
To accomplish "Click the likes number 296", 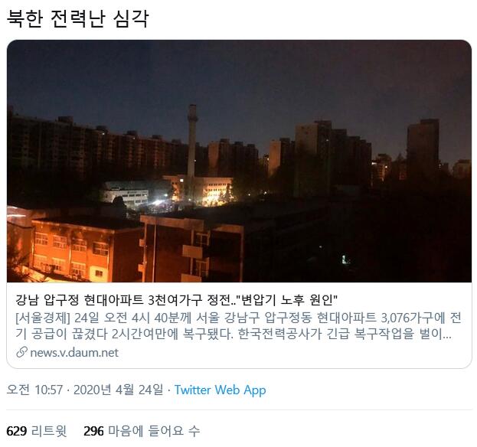I will 93,431.
